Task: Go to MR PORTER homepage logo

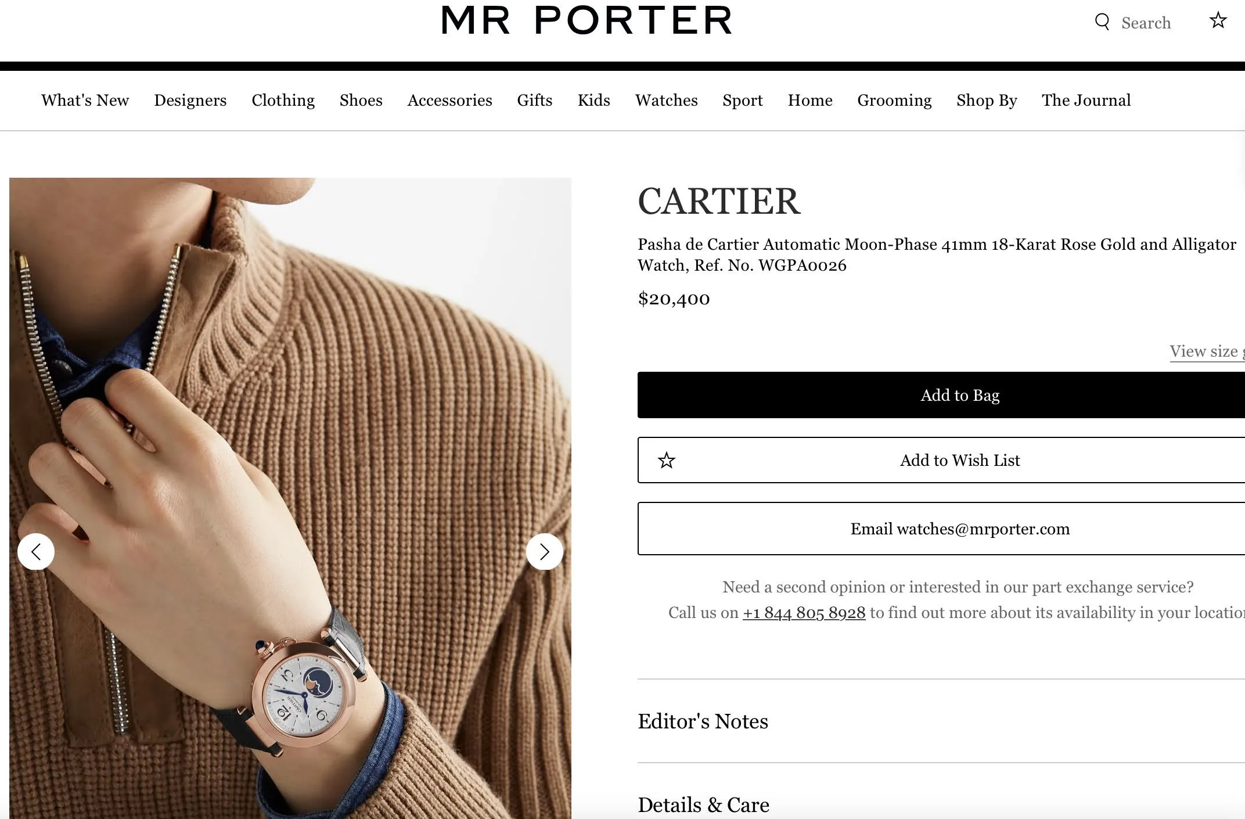Action: 586,21
